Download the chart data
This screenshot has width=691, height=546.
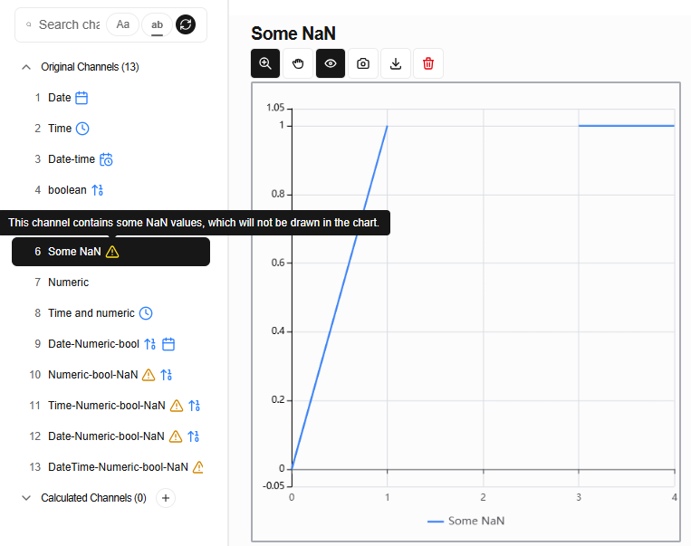coord(396,63)
